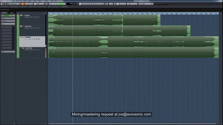
Task: Click the audio clip on 2 AUROSONIC track
Action: [x=133, y=52]
